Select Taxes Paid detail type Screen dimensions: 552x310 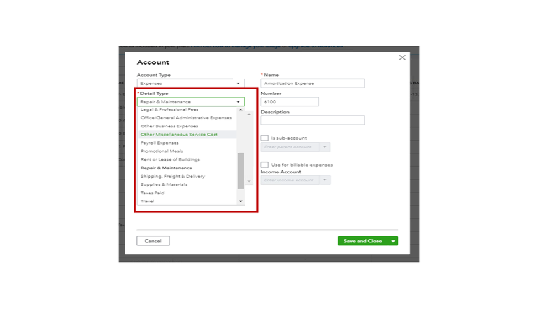pyautogui.click(x=152, y=193)
